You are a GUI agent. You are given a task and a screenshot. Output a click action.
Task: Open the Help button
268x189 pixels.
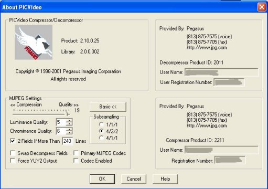point(165,179)
